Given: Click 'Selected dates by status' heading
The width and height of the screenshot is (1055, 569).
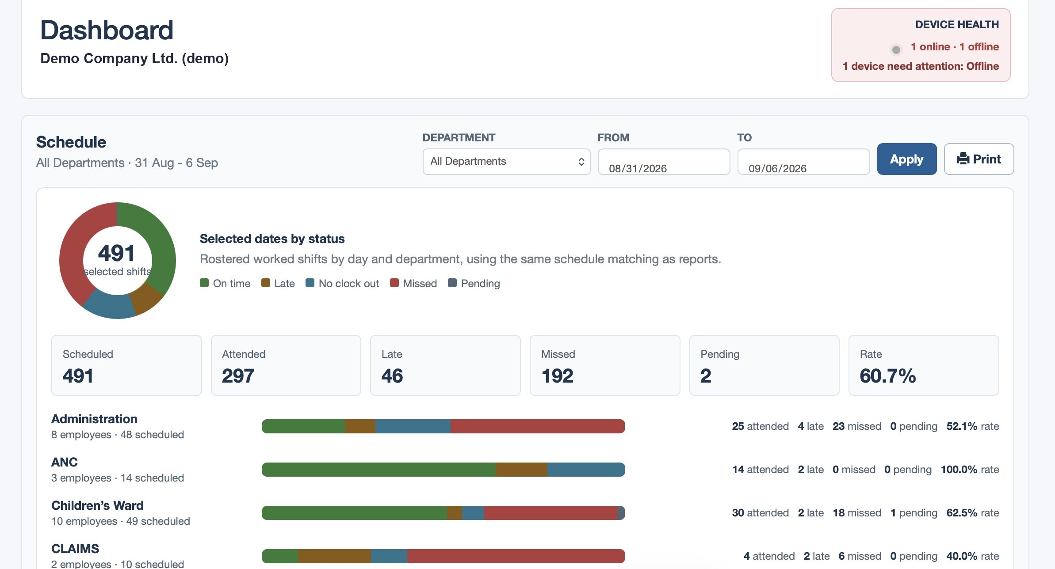Looking at the screenshot, I should point(272,239).
